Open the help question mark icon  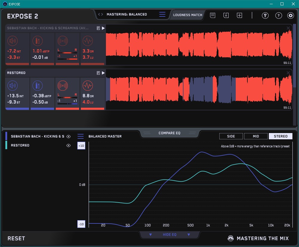278,16
